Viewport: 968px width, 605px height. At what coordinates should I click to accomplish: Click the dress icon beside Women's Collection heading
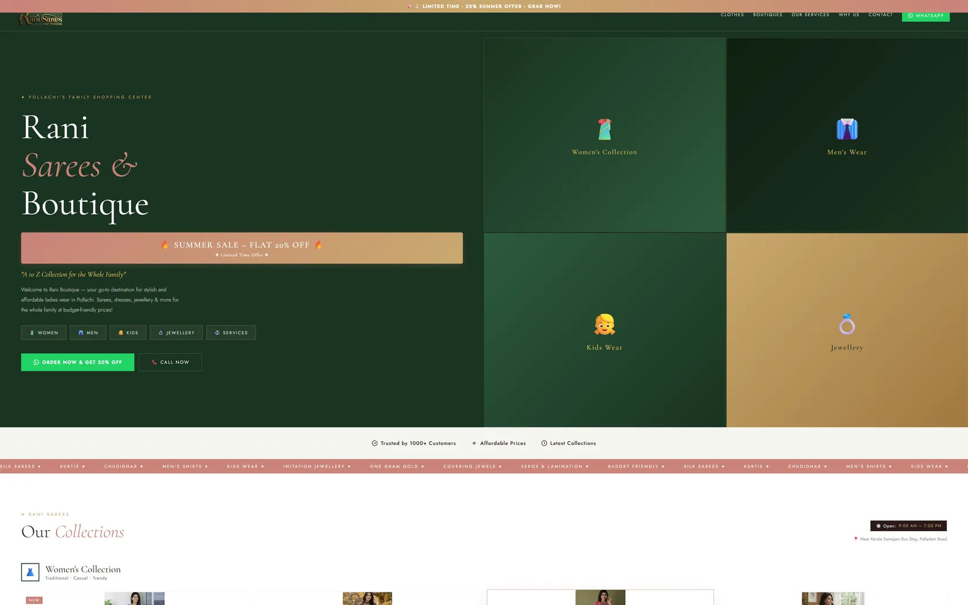click(30, 572)
